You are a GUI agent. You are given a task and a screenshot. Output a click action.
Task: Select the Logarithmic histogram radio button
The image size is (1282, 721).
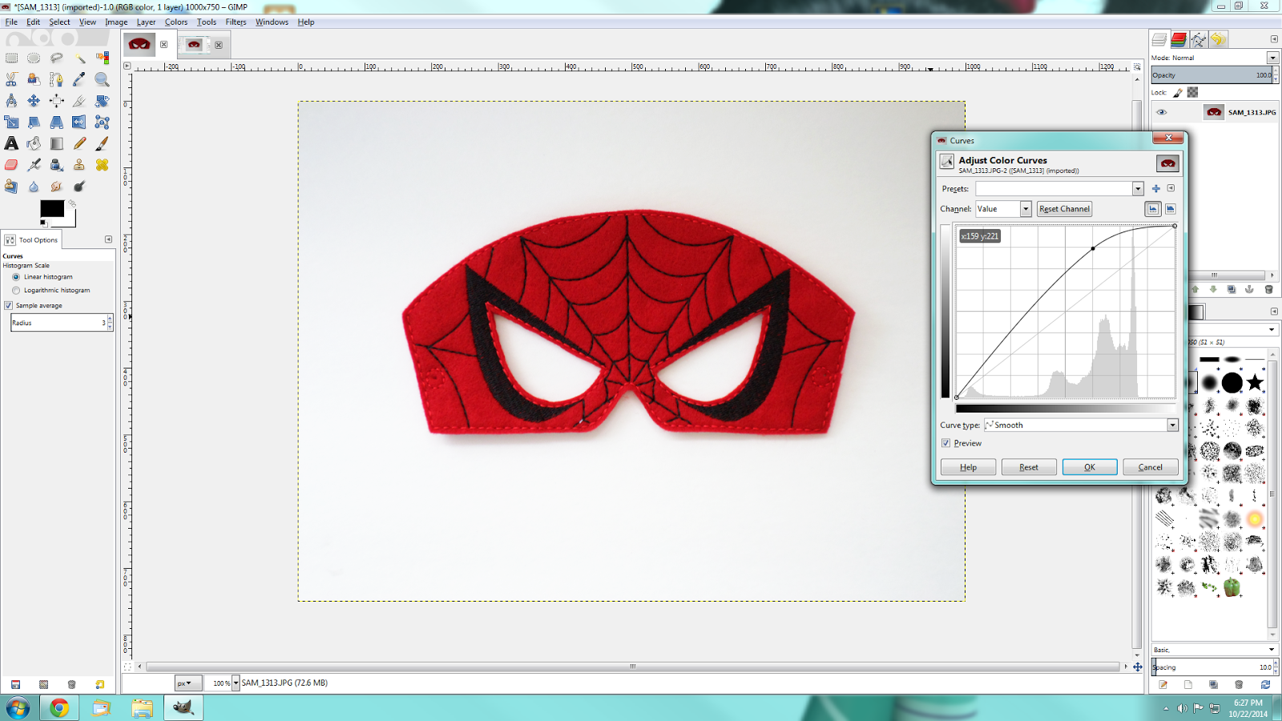click(16, 290)
